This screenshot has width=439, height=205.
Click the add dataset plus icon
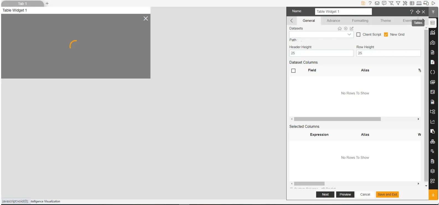pyautogui.click(x=346, y=28)
